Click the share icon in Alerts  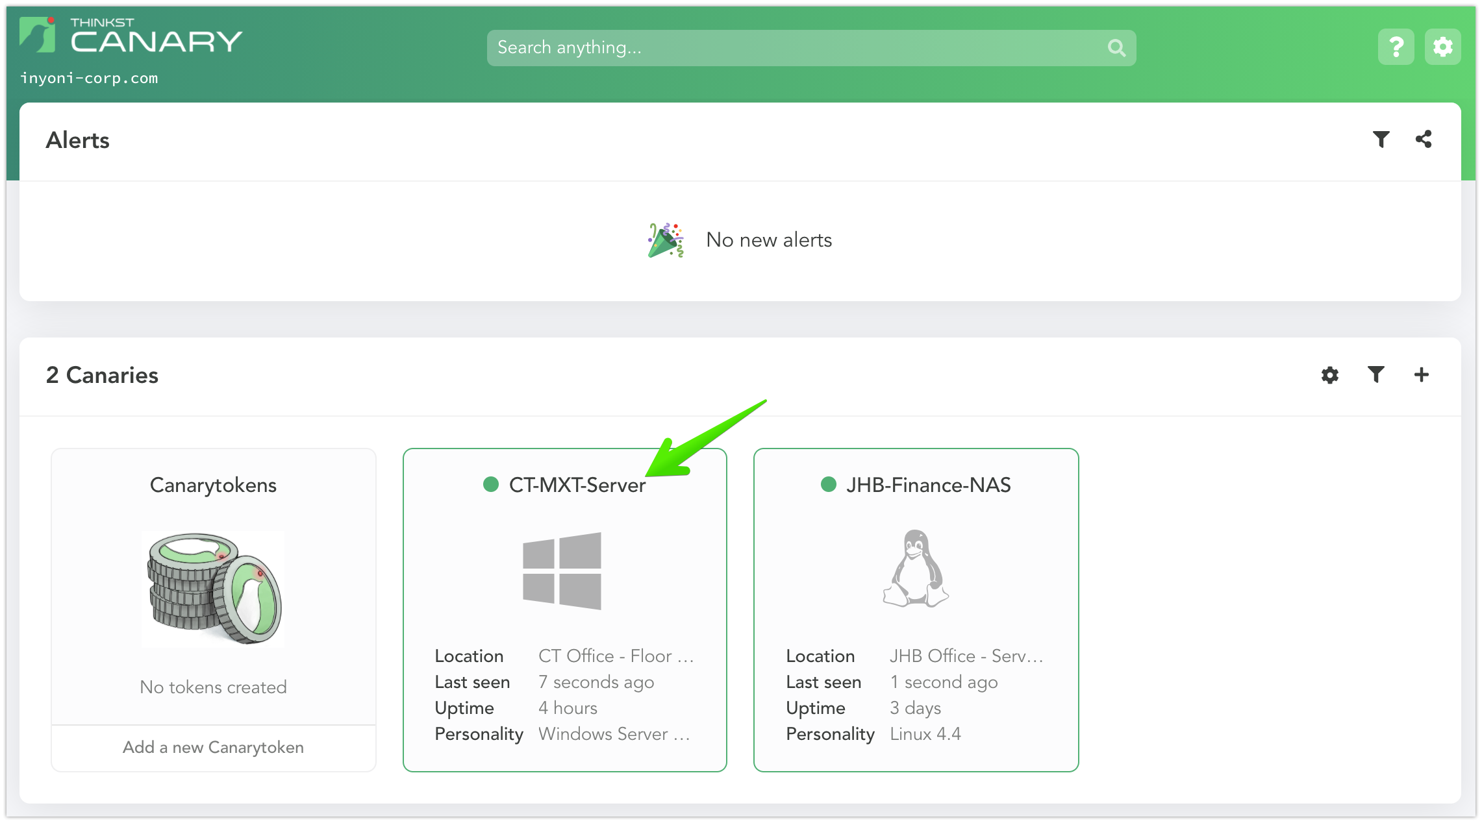(1424, 139)
